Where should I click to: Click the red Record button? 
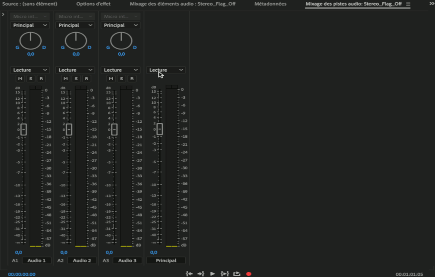point(249,274)
